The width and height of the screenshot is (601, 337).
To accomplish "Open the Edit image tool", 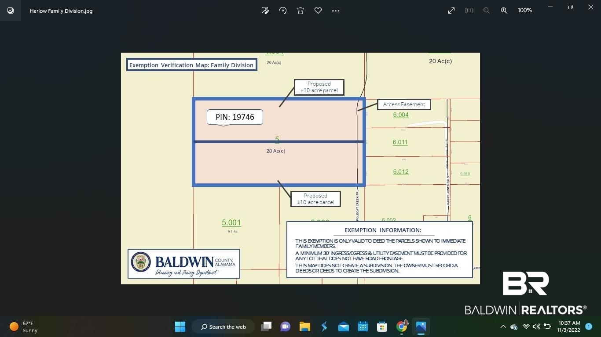I will tap(265, 11).
